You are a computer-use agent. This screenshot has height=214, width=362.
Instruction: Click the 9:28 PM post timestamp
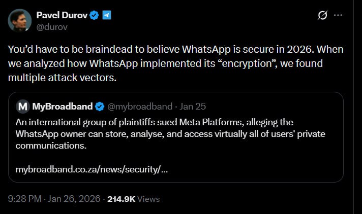24,199
